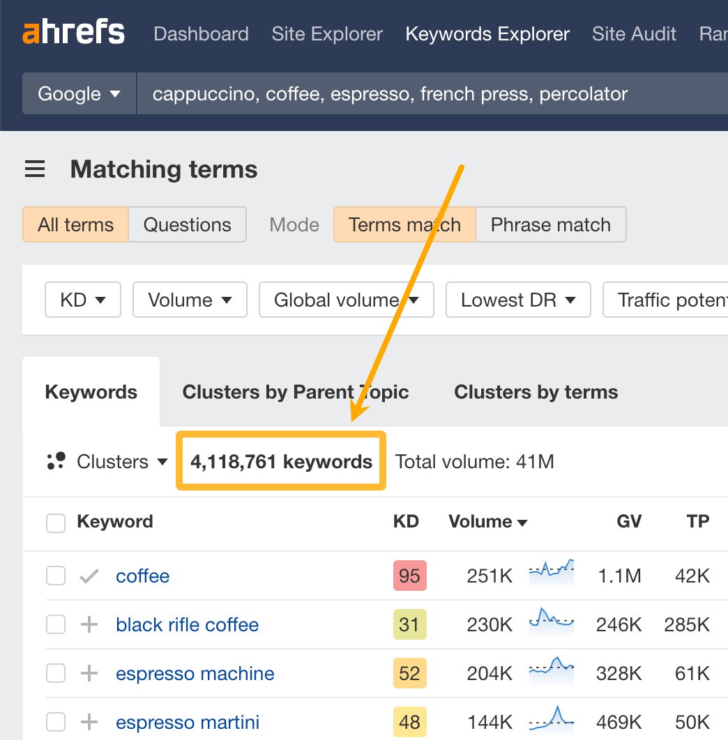This screenshot has width=728, height=740.
Task: Click inside the keyword search input field
Action: (384, 93)
